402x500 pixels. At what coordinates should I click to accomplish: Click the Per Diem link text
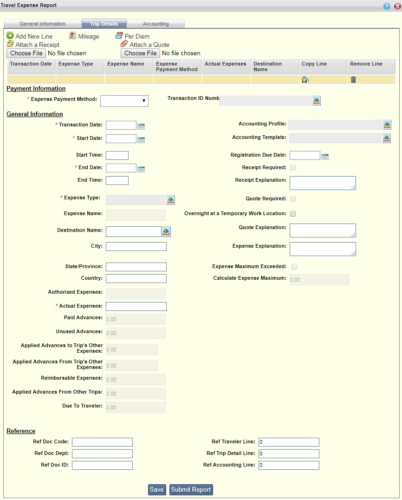coord(137,36)
